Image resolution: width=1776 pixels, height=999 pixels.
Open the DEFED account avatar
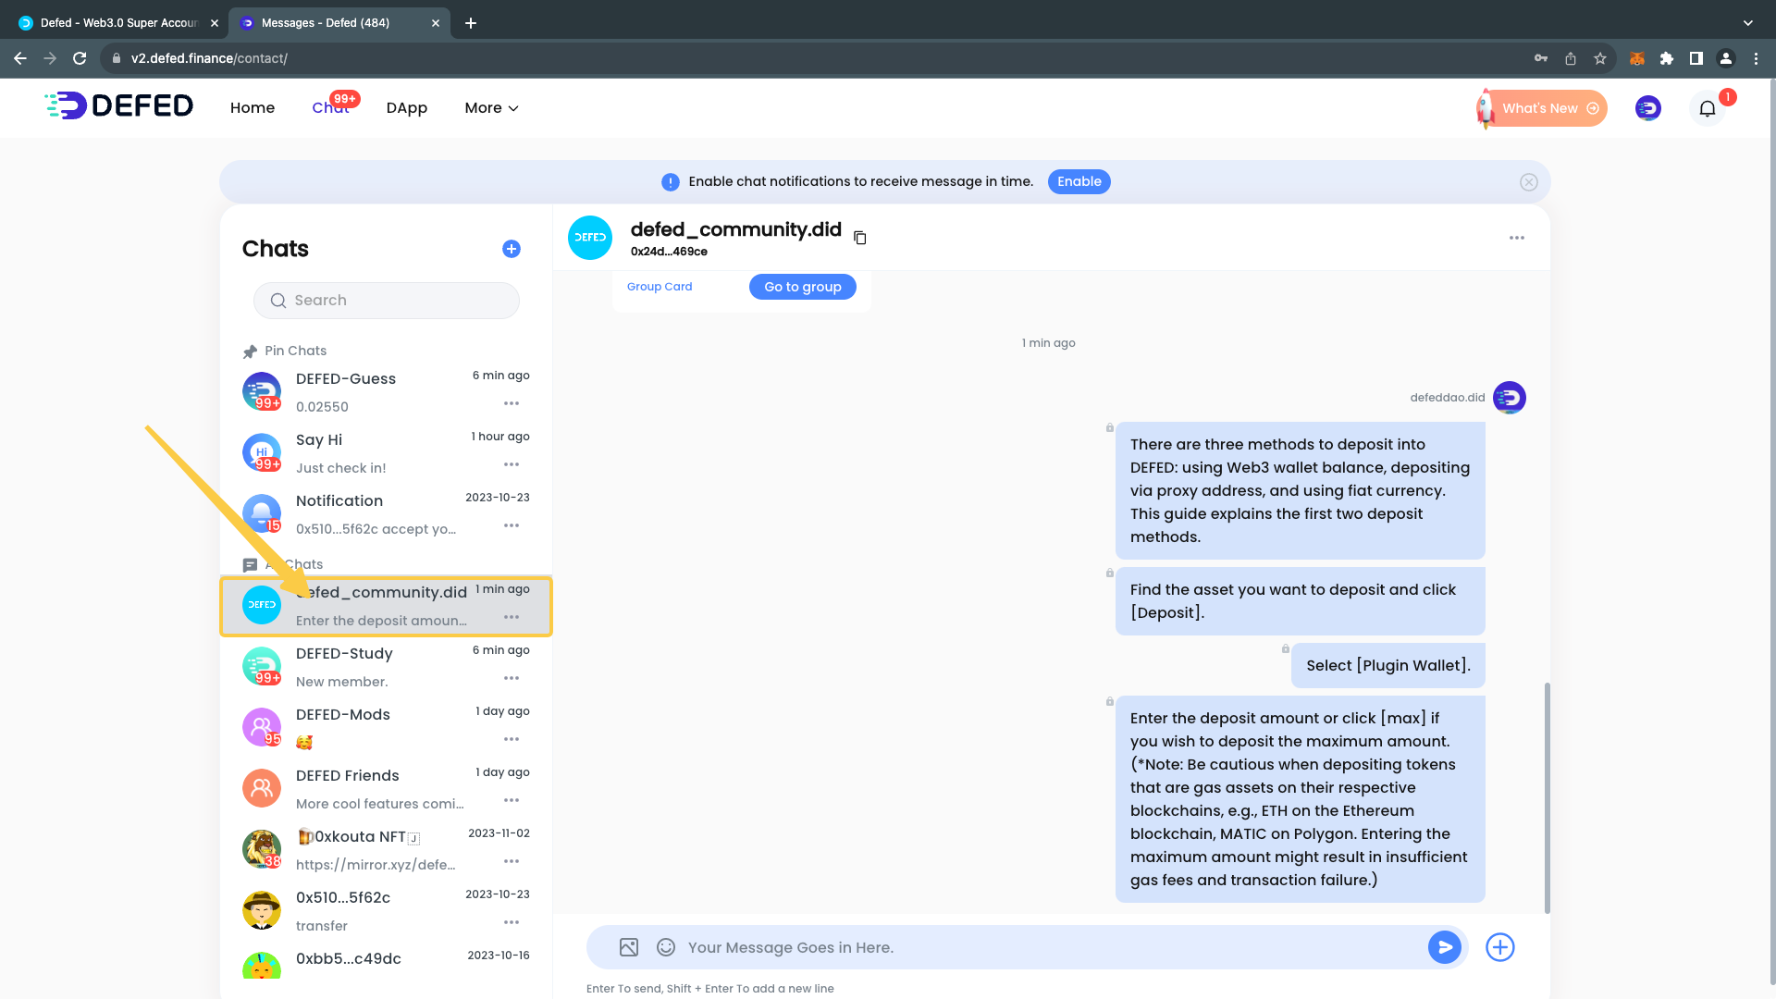click(1647, 108)
